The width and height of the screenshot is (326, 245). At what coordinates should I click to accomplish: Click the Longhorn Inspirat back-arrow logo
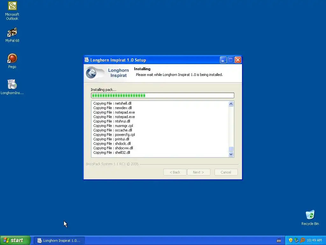tap(91, 73)
